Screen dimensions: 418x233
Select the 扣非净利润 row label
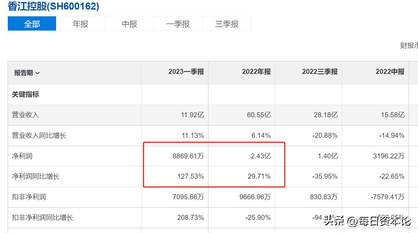(29, 197)
